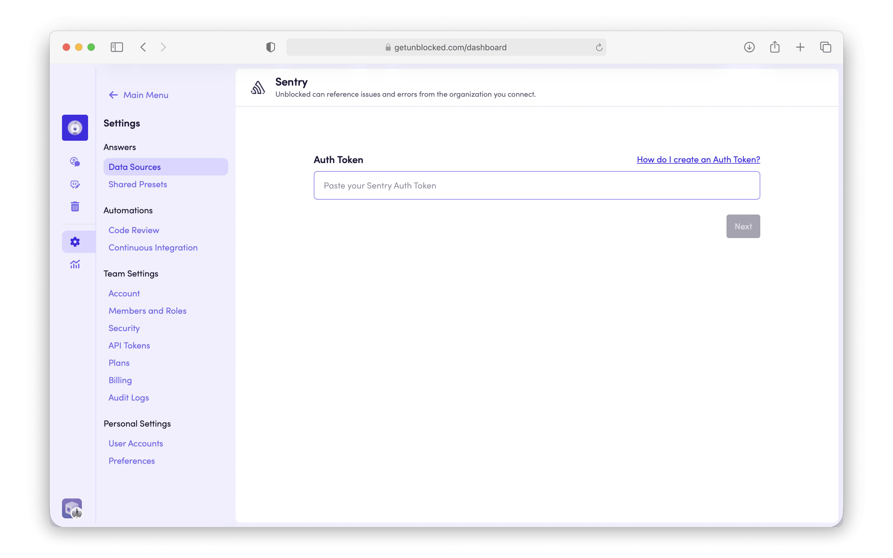
Task: Click the robot avatar at the sidebar top
Action: click(75, 127)
